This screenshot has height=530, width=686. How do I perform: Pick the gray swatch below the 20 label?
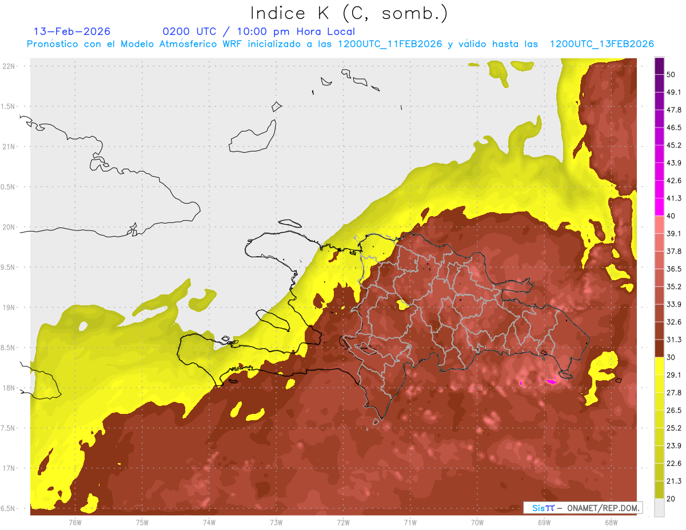point(659,507)
